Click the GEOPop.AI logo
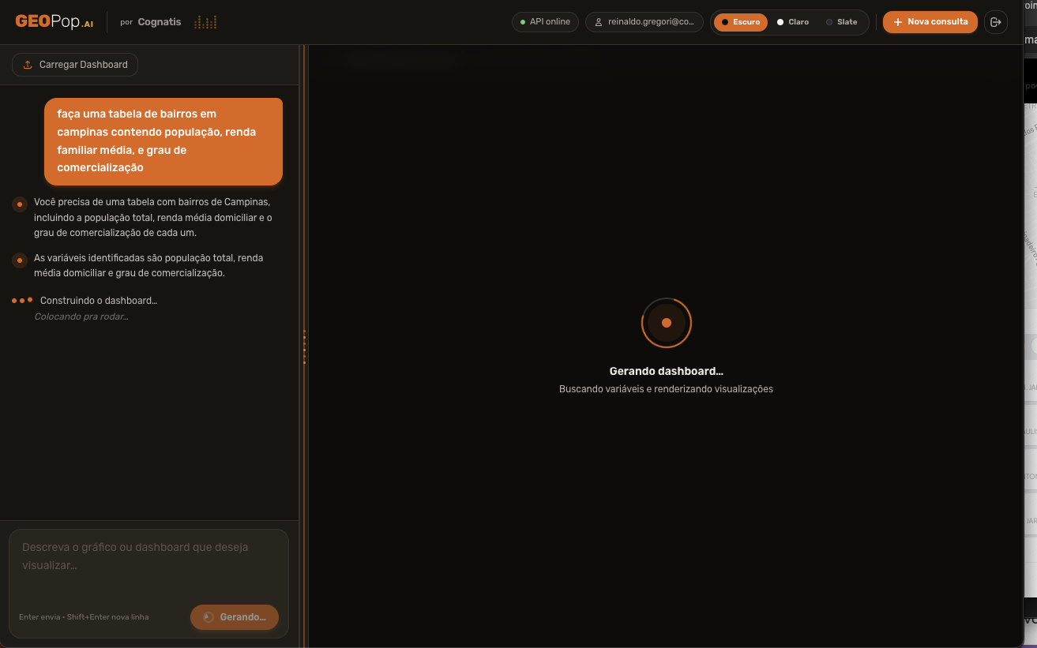 54,22
